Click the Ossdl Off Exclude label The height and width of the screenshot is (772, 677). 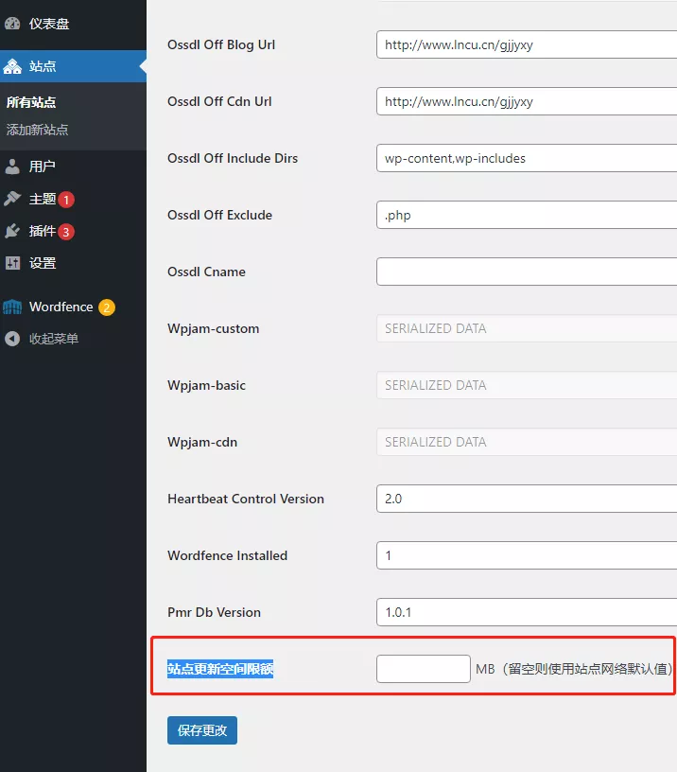220,215
